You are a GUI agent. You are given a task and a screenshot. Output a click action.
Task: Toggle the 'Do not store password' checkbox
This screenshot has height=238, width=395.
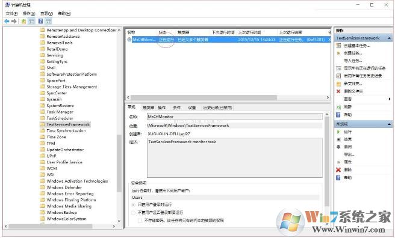[140, 221]
